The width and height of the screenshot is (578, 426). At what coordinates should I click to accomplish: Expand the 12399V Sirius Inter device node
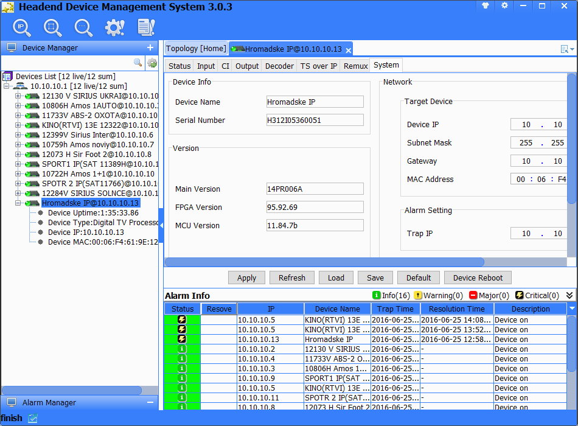point(18,135)
